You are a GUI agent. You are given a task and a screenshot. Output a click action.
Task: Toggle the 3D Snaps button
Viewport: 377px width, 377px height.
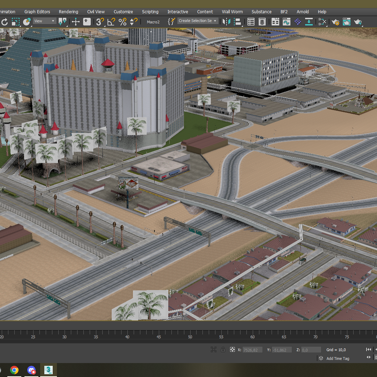coord(100,22)
